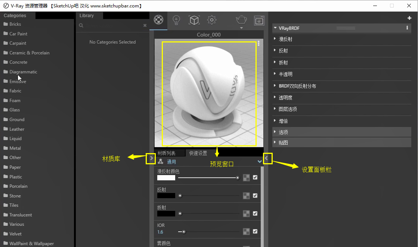Open the diffuse color texture slot icon

pos(246,178)
